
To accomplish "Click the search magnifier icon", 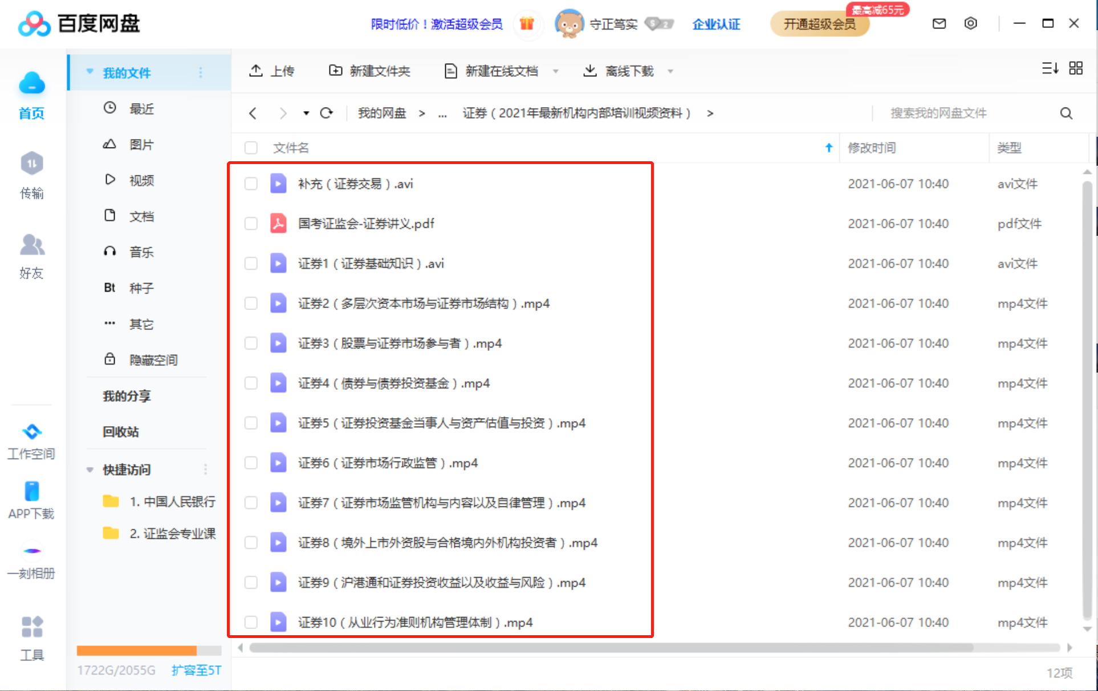I will pyautogui.click(x=1066, y=113).
